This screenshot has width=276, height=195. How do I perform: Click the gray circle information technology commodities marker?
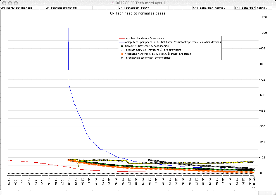point(122,58)
